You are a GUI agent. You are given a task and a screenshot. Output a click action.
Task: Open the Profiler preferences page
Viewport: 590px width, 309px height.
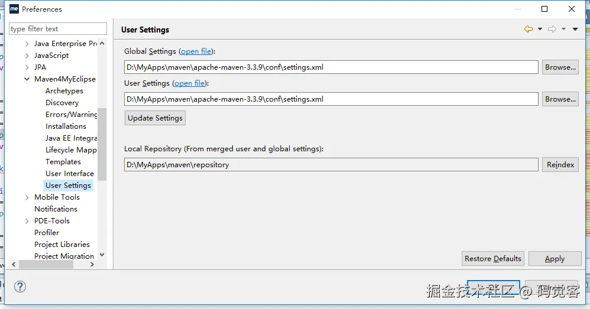(47, 233)
